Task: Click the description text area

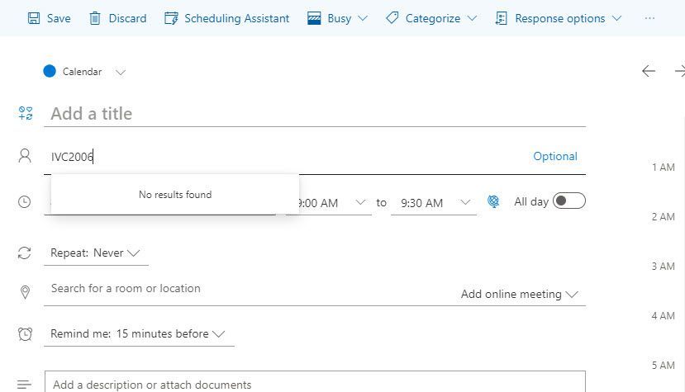Action: (314, 384)
